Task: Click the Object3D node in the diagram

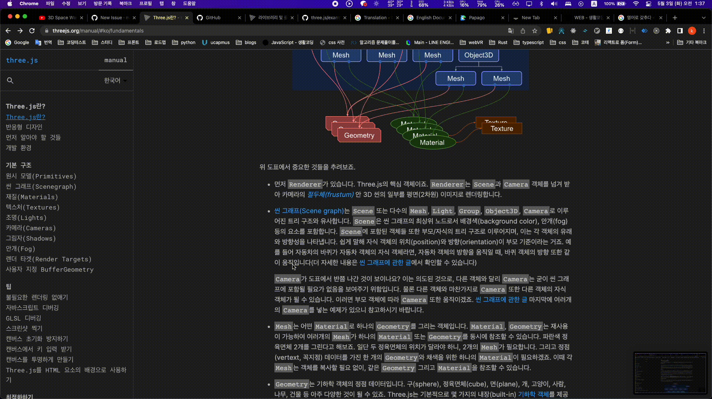Action: tap(478, 55)
